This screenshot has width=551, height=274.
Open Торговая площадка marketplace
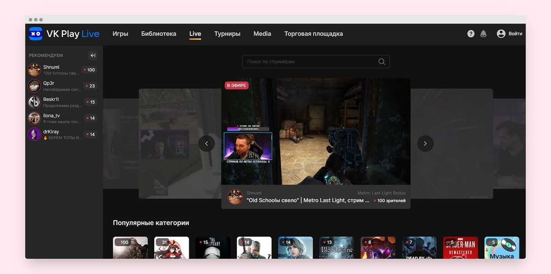(x=314, y=34)
